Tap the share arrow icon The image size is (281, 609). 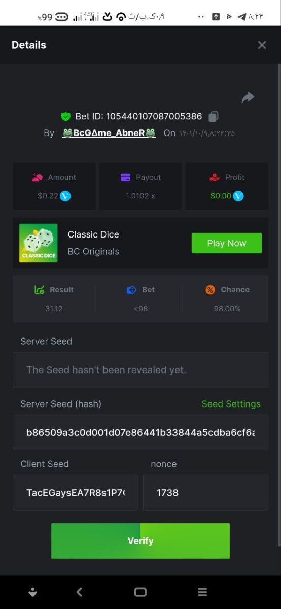[248, 97]
